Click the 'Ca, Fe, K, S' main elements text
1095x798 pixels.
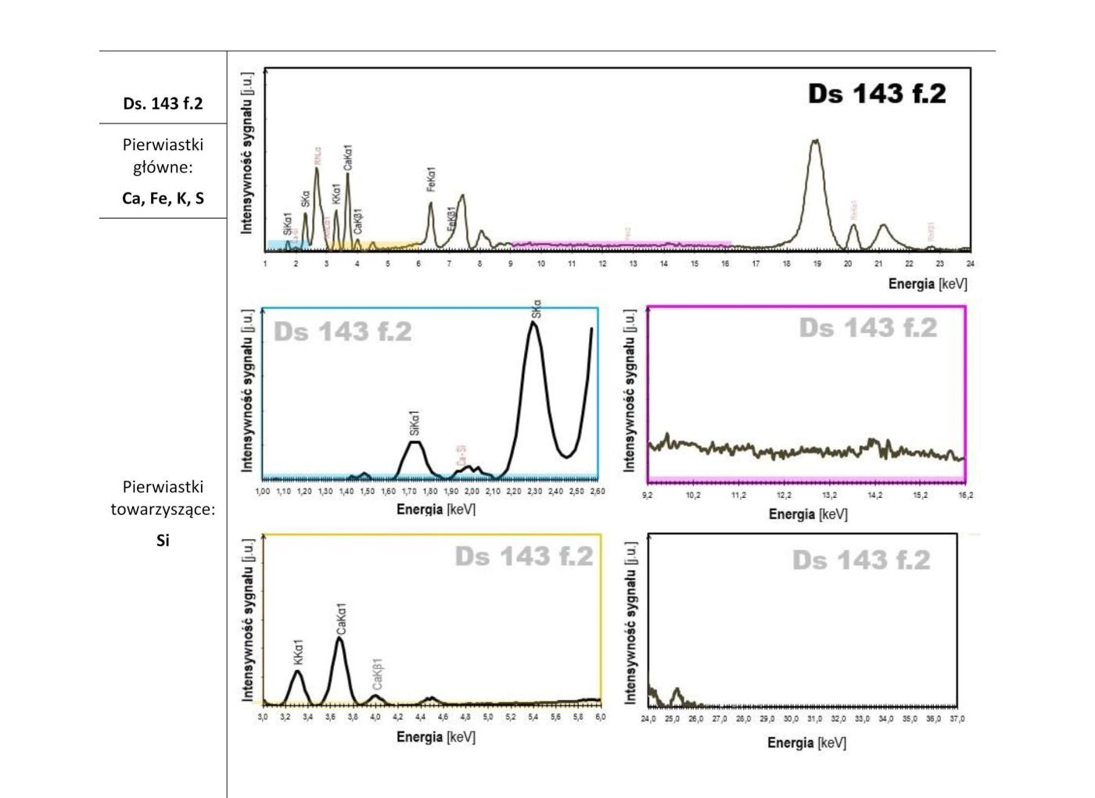pos(163,198)
